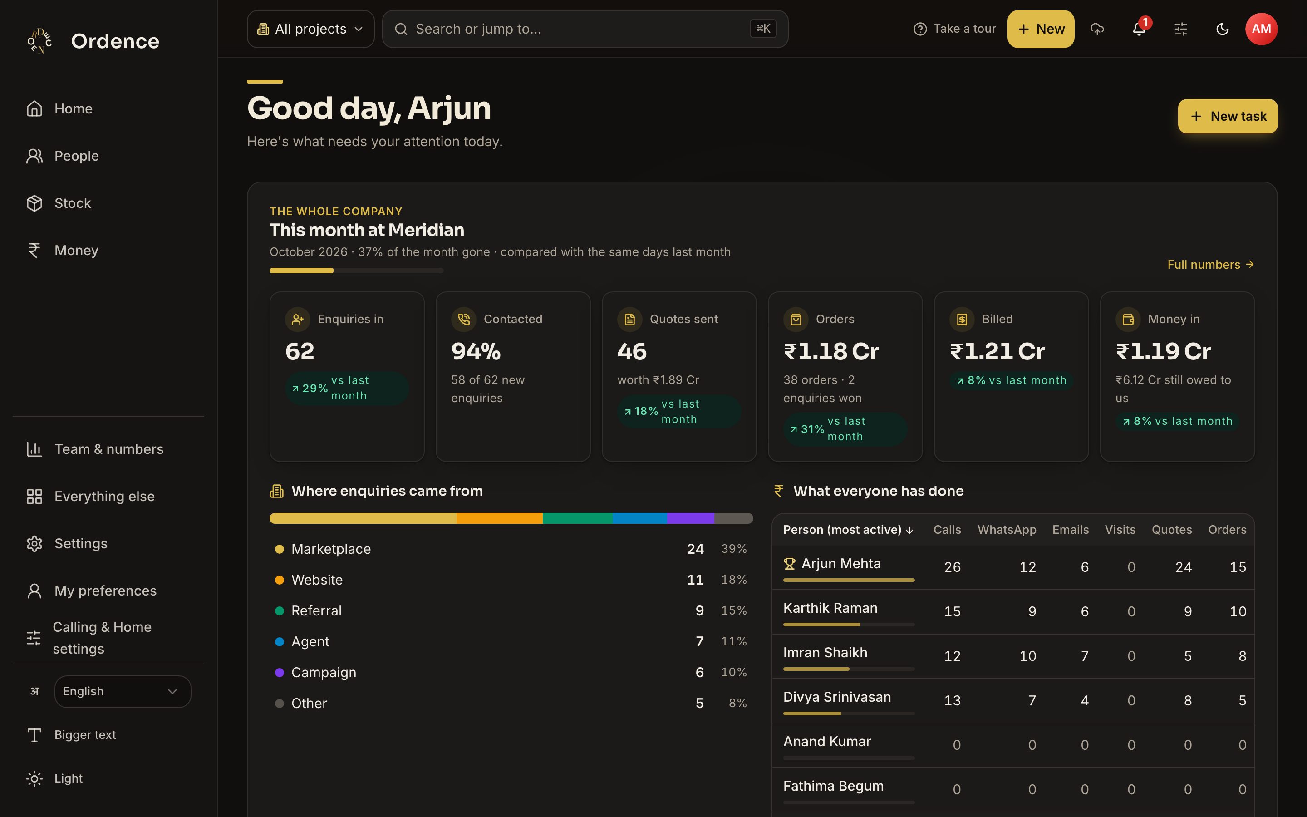Open the cloud upload icon
Screen dimensions: 1307x817
pyautogui.click(x=1097, y=29)
